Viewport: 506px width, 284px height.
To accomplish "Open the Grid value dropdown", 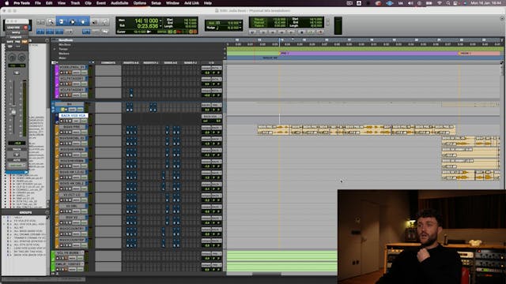I will [240, 23].
